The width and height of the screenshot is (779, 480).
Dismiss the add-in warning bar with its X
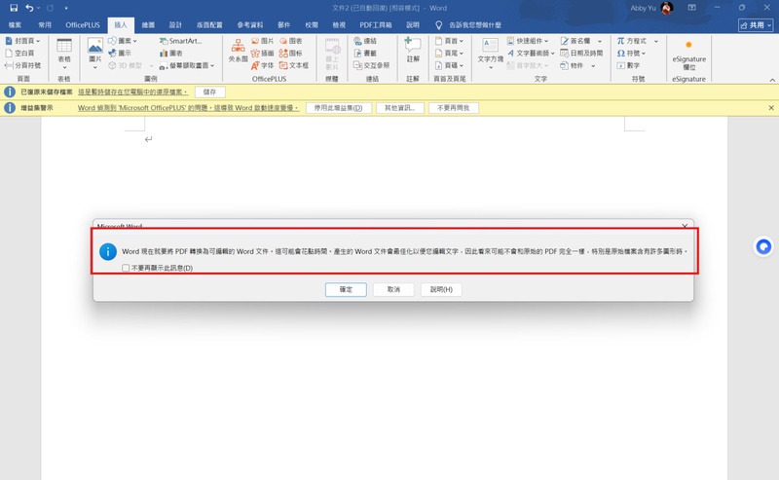[x=771, y=108]
